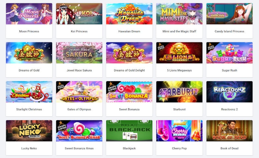Open the Dreams of Gold Delight title
This screenshot has width=259, height=158.
point(129,70)
